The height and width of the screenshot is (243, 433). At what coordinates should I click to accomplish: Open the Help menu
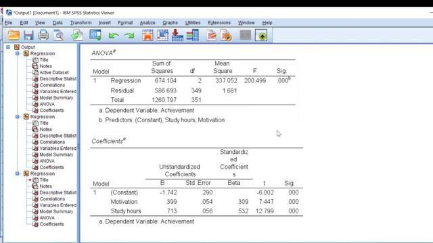click(x=267, y=22)
